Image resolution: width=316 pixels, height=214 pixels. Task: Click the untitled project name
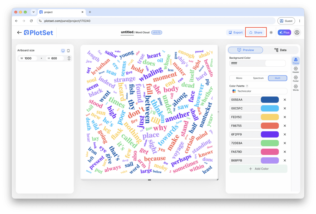click(x=127, y=32)
